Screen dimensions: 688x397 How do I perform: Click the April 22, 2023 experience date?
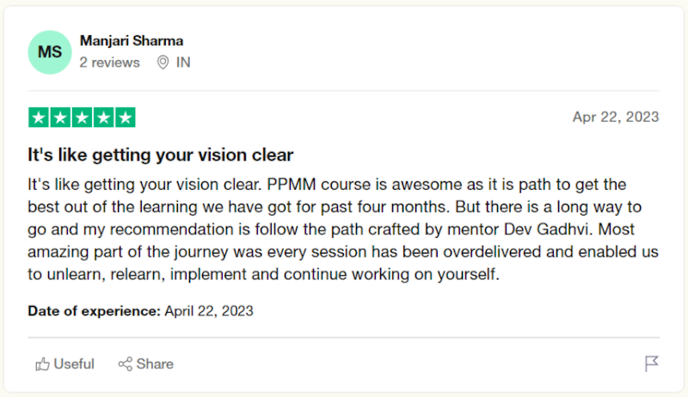pos(209,311)
